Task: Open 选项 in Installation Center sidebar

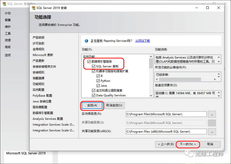Action: pos(8,55)
